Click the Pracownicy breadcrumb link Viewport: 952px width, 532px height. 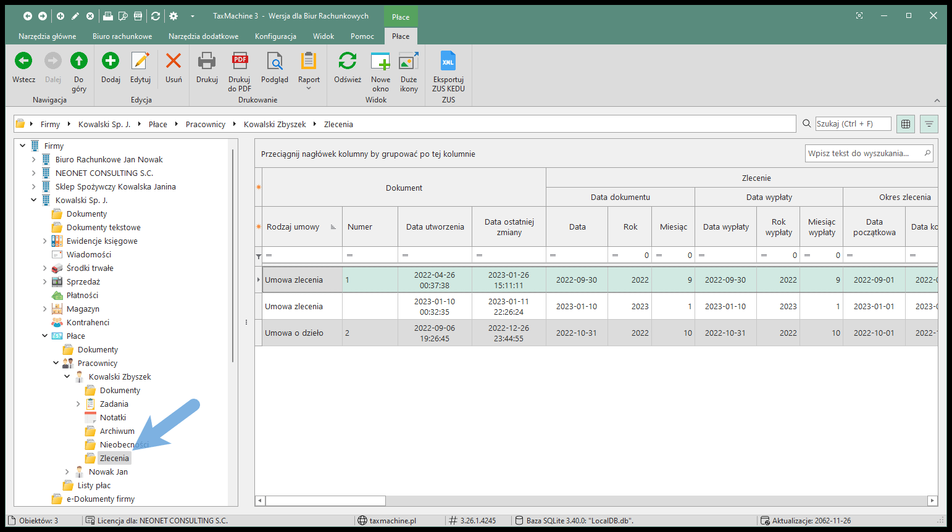point(205,124)
